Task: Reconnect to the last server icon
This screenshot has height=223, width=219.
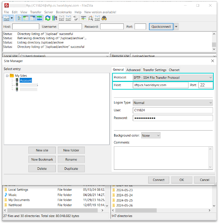Action: [75, 18]
